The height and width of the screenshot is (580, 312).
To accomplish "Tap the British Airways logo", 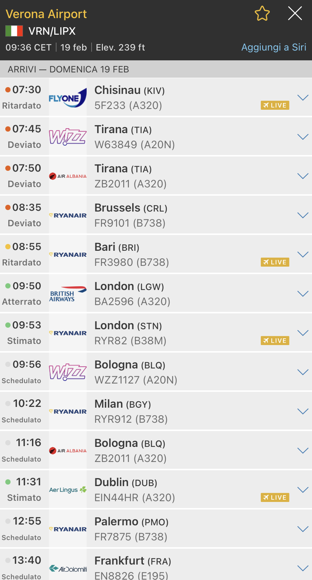I will tap(68, 293).
